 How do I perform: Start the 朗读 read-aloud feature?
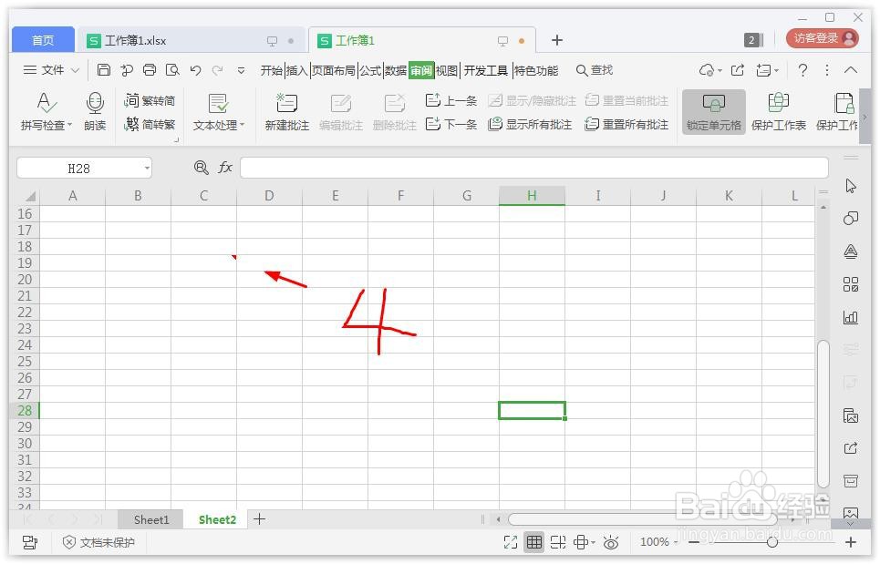point(95,111)
